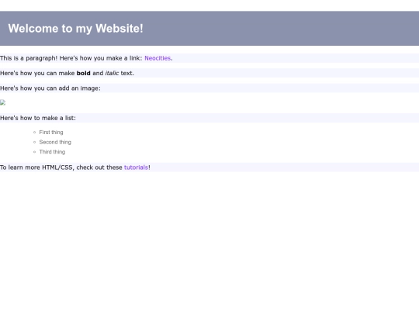
Task: Click the 'Welcome to my Website!' heading
Action: click(x=75, y=29)
